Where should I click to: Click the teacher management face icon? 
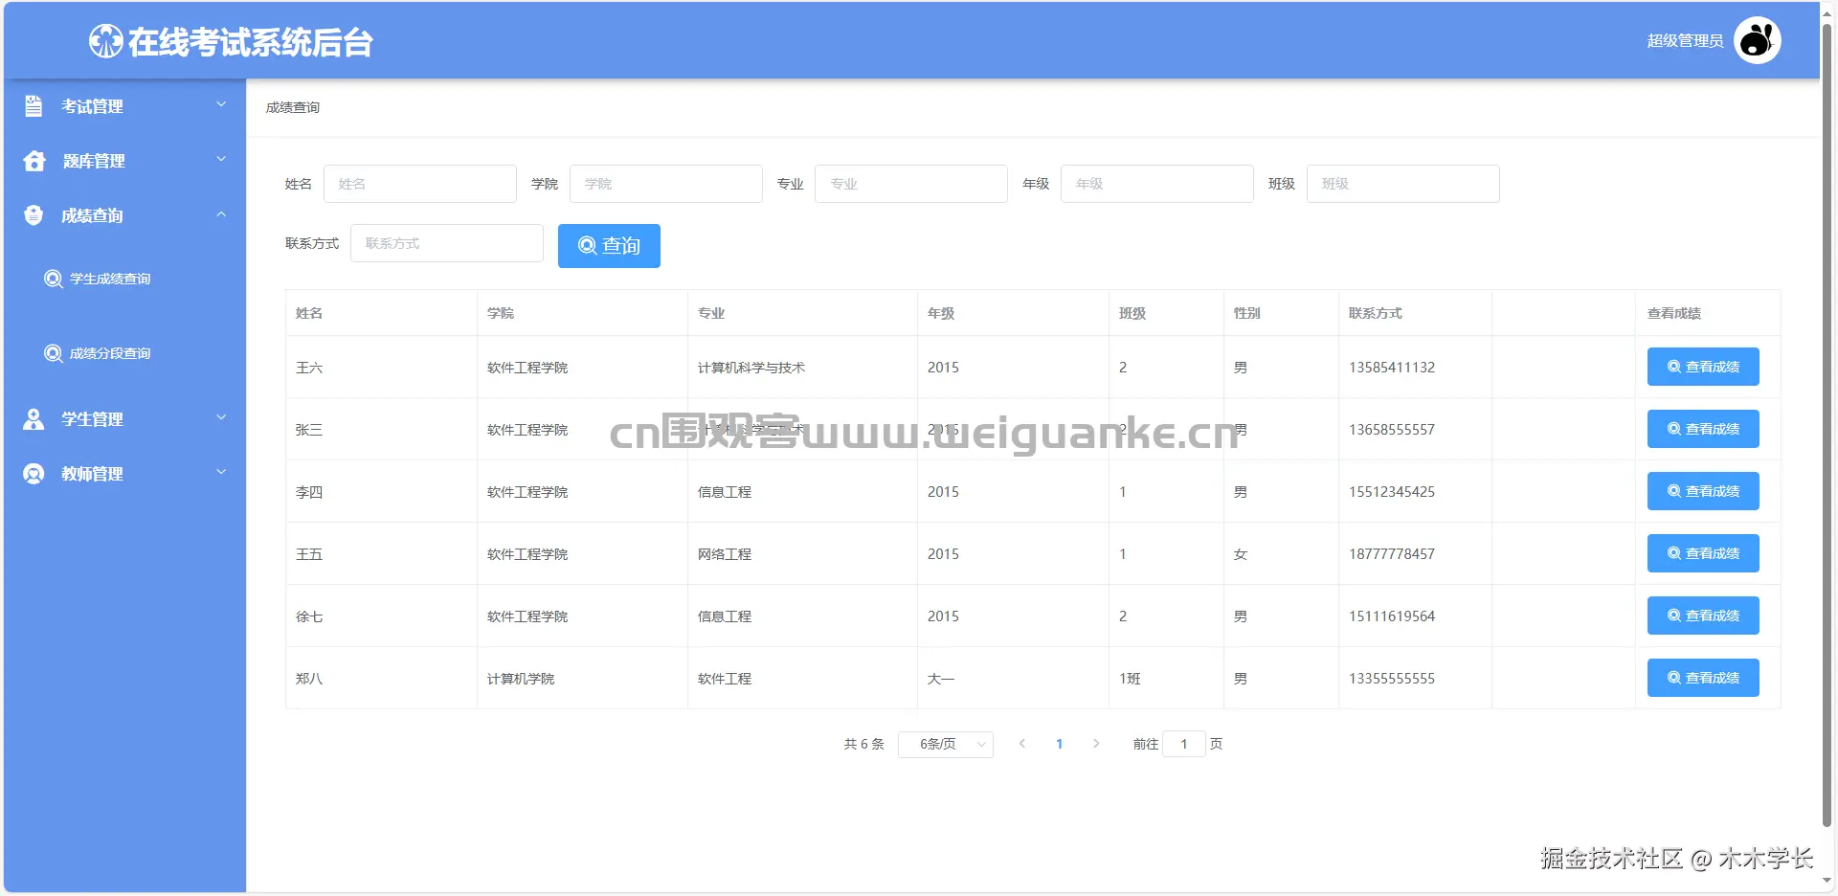(x=34, y=474)
